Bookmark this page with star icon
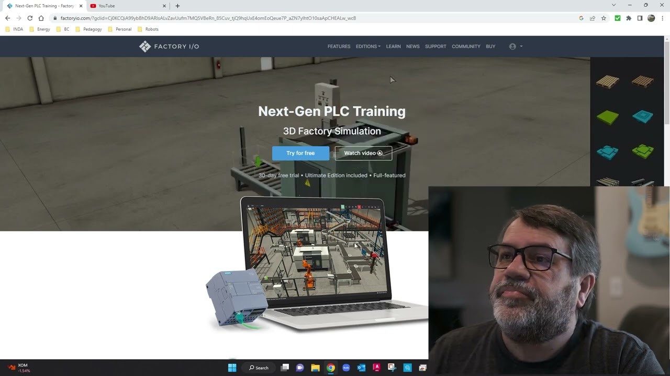The width and height of the screenshot is (670, 376). point(604,18)
